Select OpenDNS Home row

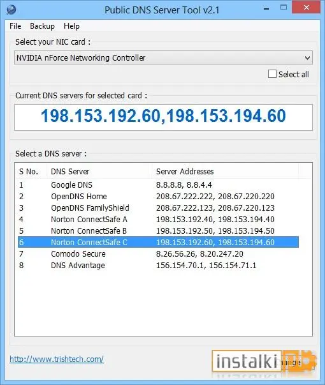pos(158,197)
